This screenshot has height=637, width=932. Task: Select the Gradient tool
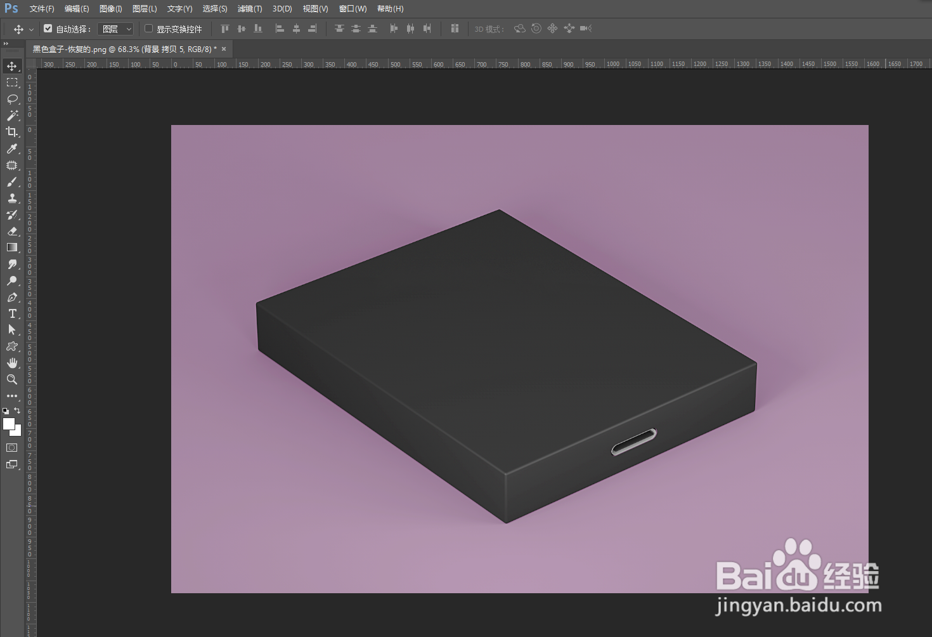coord(12,247)
